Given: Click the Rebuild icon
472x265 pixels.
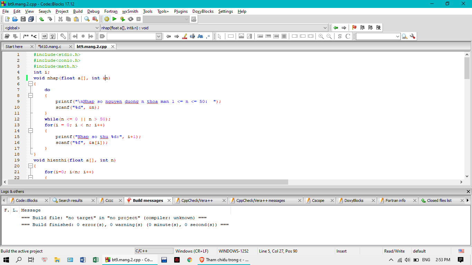Looking at the screenshot, I should (131, 19).
